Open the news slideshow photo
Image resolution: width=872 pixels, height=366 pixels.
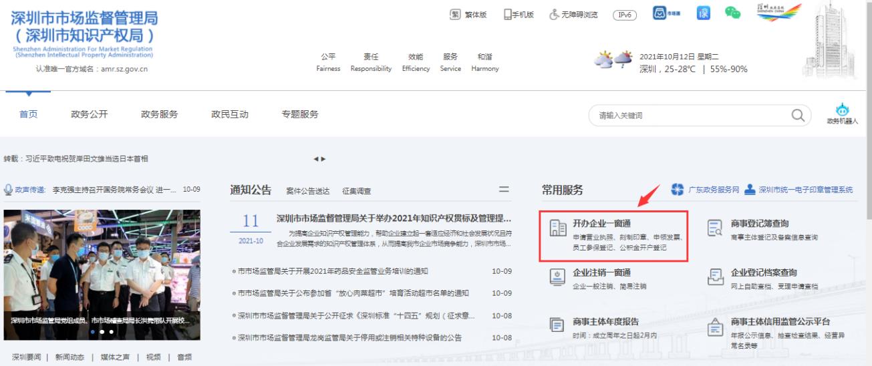(x=102, y=274)
